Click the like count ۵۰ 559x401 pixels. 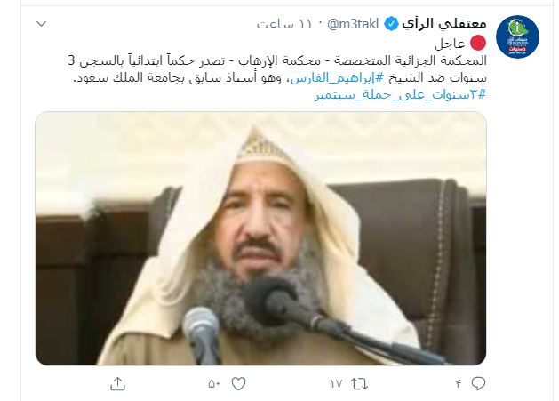(214, 384)
